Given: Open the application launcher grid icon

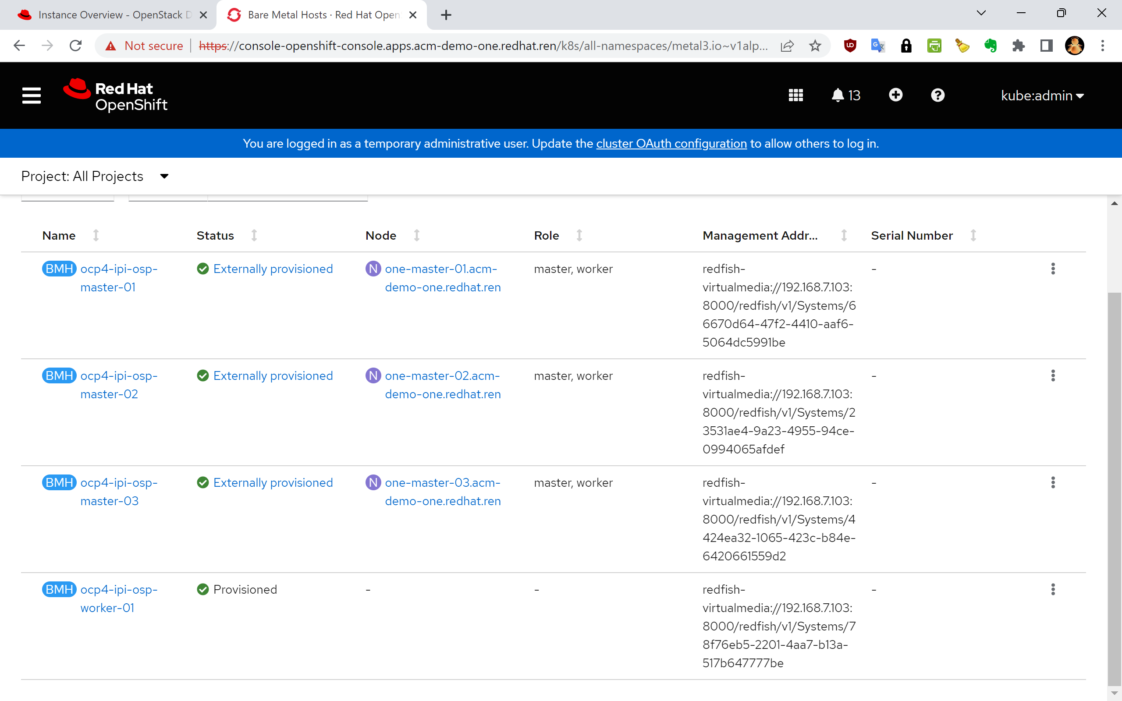Looking at the screenshot, I should (x=795, y=96).
